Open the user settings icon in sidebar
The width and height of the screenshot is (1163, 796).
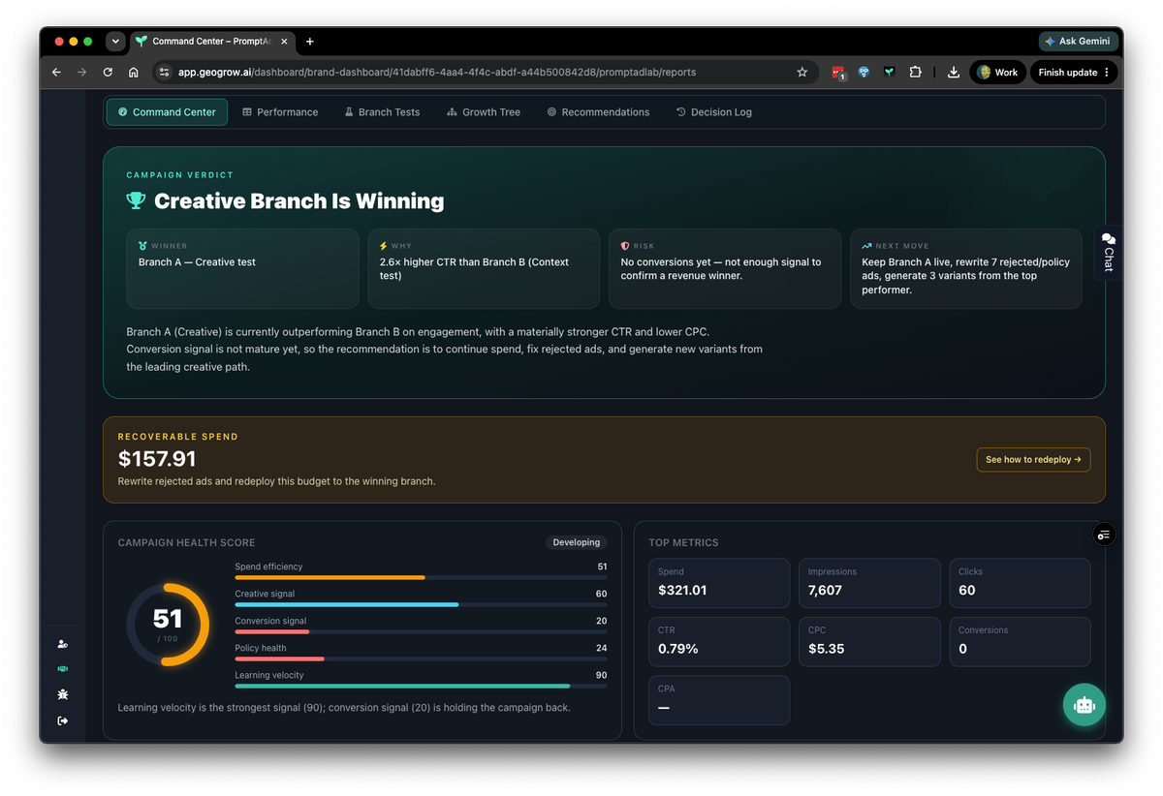63,644
